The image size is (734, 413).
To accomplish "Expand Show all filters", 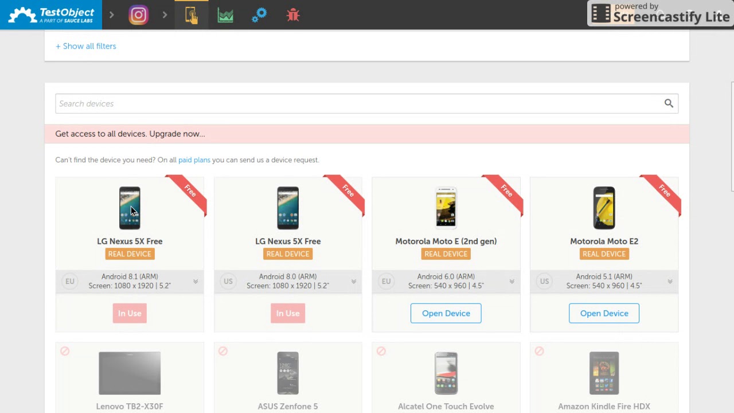I will pos(86,46).
